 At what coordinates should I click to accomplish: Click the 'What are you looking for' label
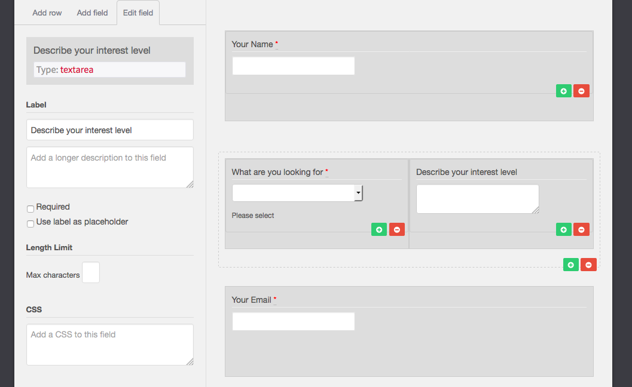click(x=277, y=173)
